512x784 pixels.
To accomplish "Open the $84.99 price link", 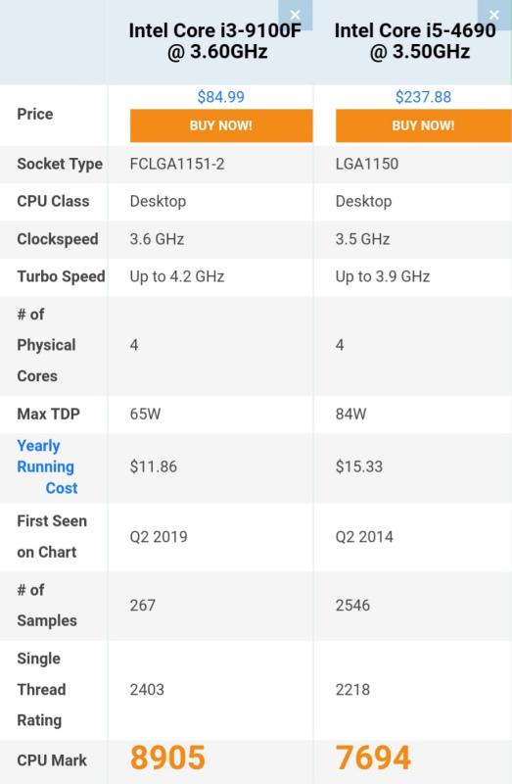I will pyautogui.click(x=221, y=96).
